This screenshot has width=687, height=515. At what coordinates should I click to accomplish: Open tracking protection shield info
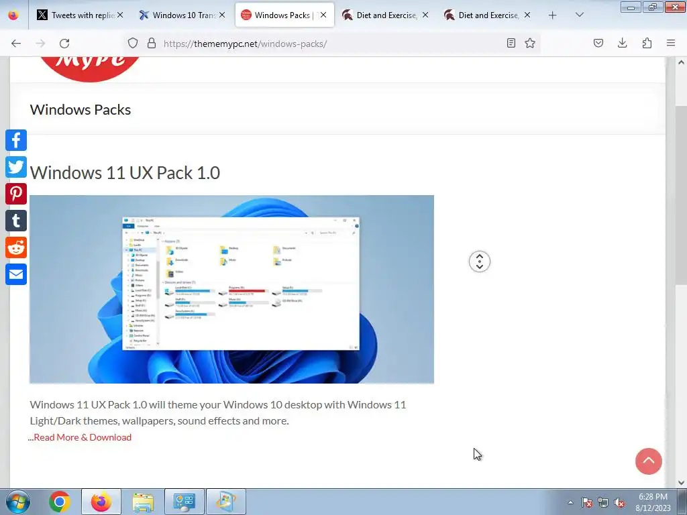(133, 44)
